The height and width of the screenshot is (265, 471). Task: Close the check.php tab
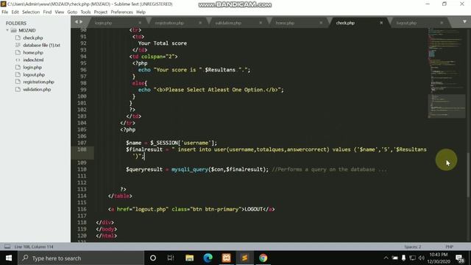click(381, 23)
